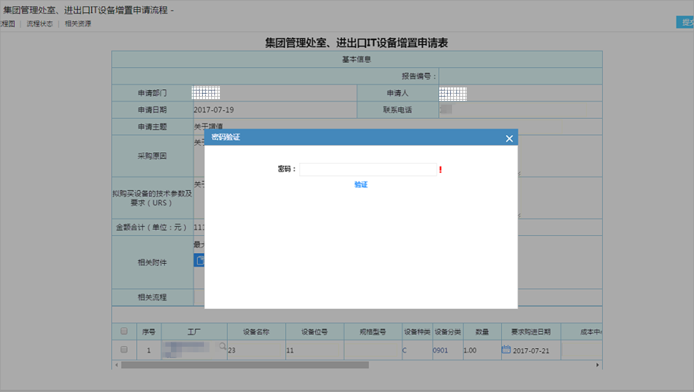Click the 申请日期 value 2017-07-19
This screenshot has height=392, width=694.
click(x=214, y=110)
